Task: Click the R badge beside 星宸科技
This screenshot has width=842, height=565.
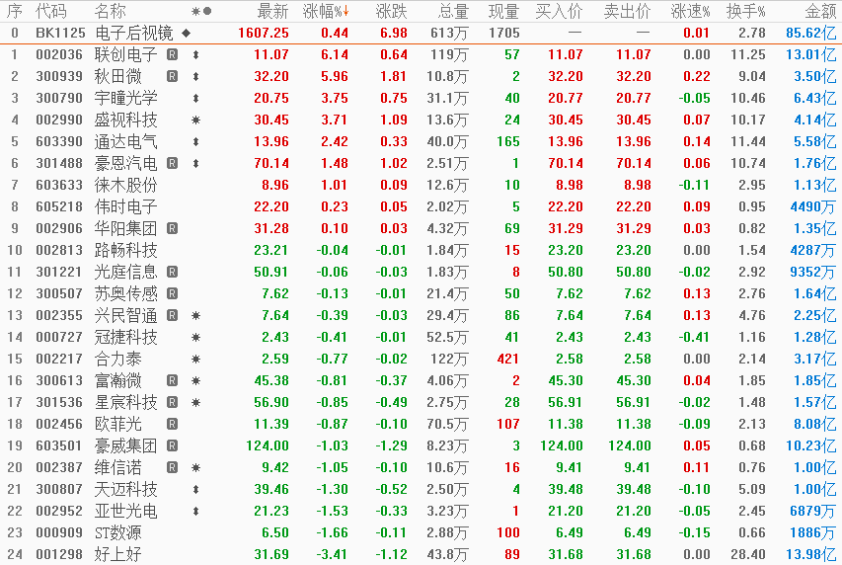Action: [x=172, y=402]
